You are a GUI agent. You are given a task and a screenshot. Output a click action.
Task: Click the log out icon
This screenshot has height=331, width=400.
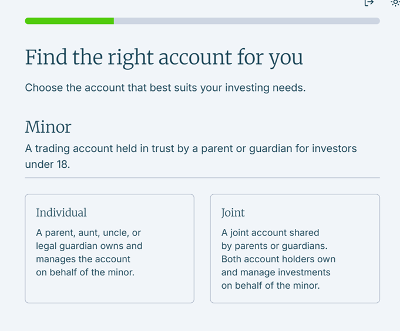click(369, 3)
